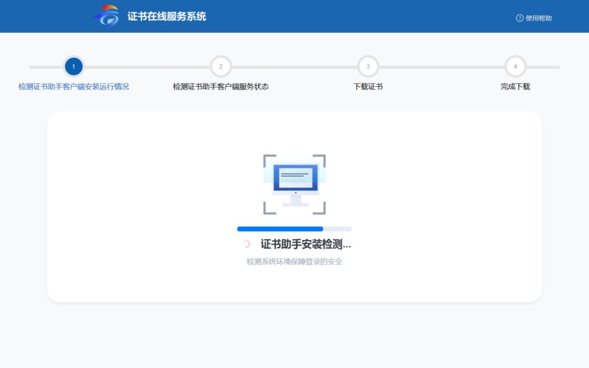The image size is (589, 368).
Task: Click the connector line between steps 1 and 2
Action: [x=147, y=66]
